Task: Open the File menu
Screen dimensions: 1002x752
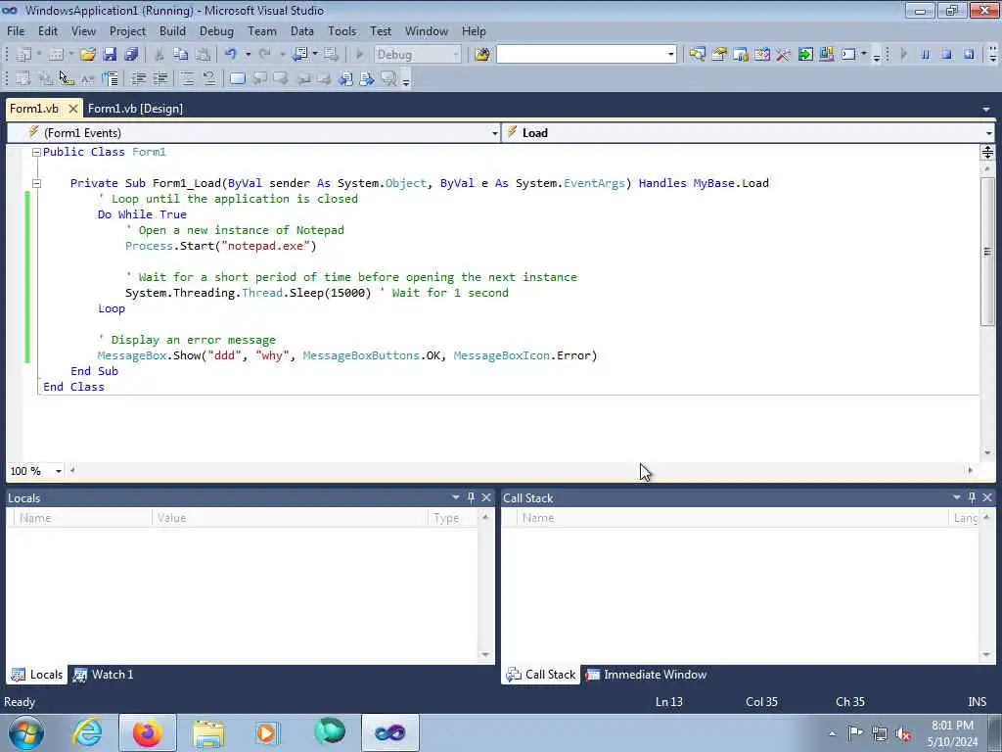Action: (16, 30)
